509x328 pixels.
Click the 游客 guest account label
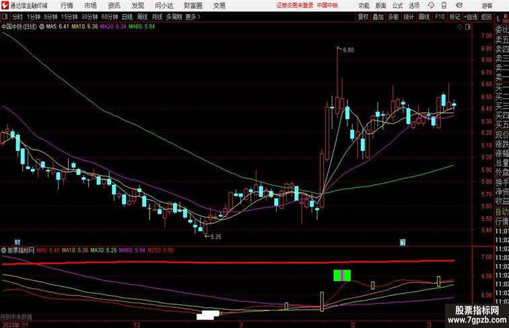[x=487, y=5]
